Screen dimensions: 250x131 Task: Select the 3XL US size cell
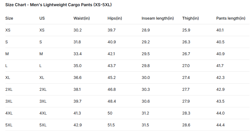point(43,101)
